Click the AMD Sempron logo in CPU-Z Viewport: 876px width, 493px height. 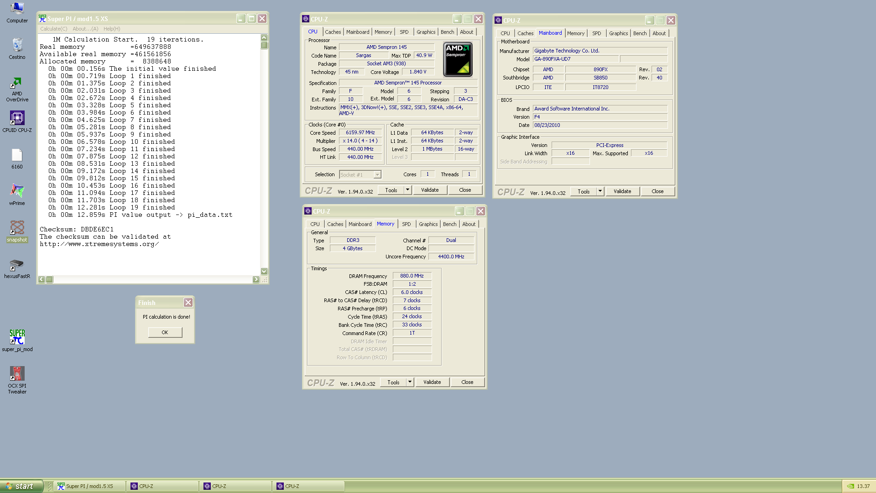point(458,59)
